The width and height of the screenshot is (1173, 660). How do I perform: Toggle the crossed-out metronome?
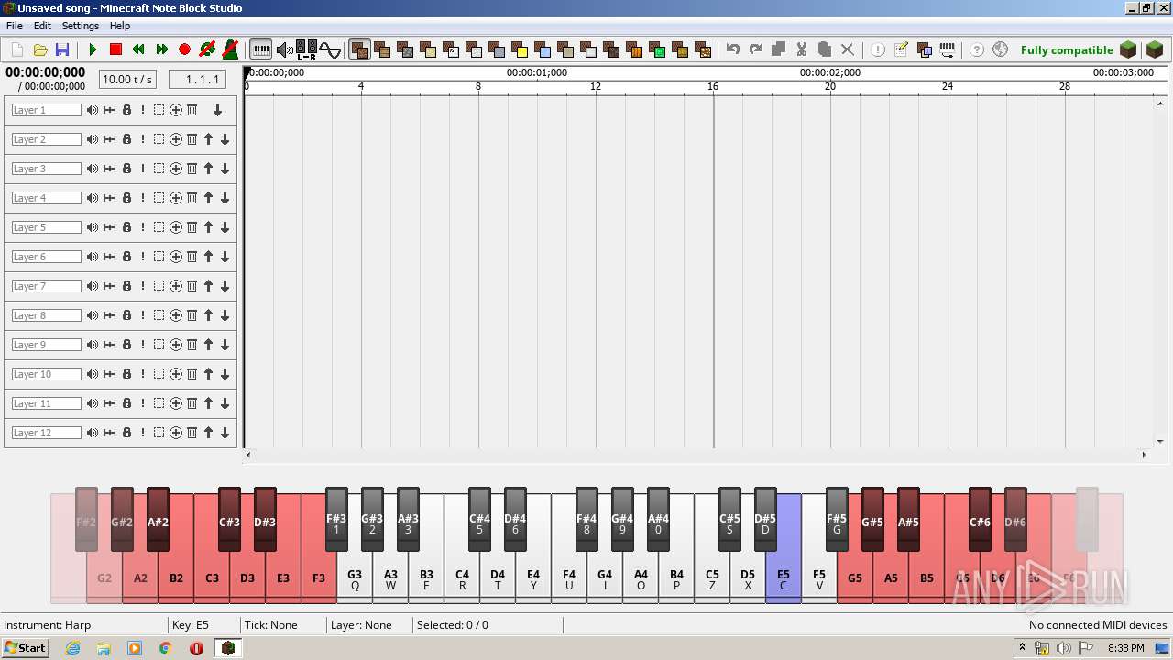pyautogui.click(x=231, y=49)
